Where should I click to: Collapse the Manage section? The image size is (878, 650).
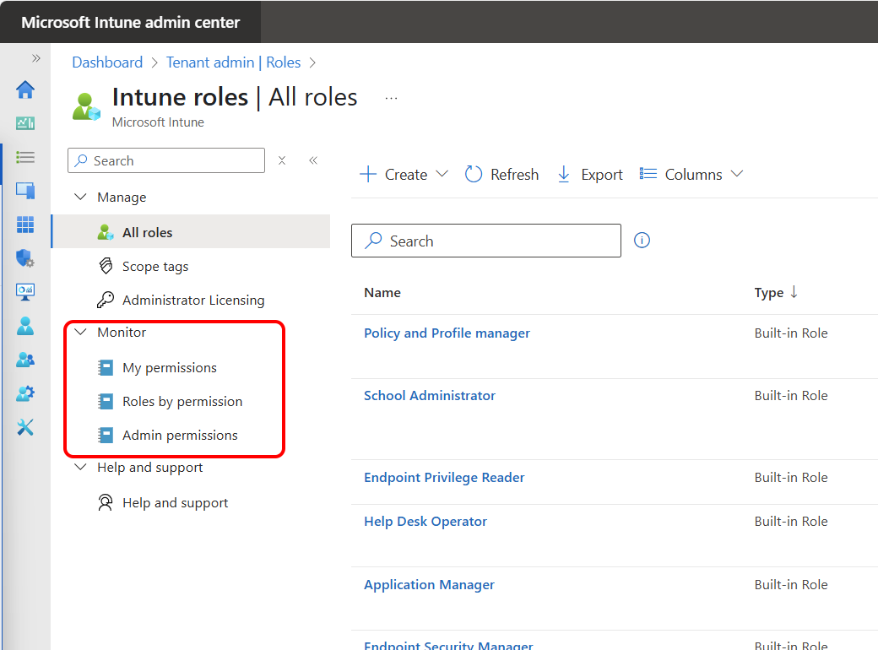coord(80,197)
